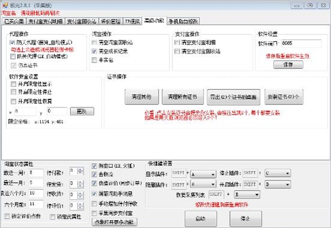Click the 清理其他 button
The image size is (331, 228).
[x=142, y=97]
